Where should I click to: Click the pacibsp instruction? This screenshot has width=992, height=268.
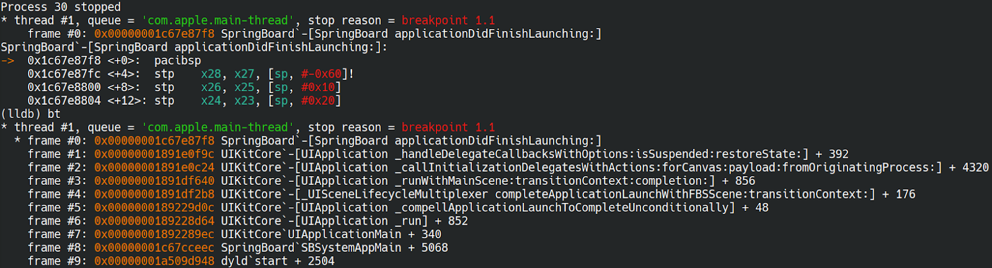pyautogui.click(x=177, y=61)
